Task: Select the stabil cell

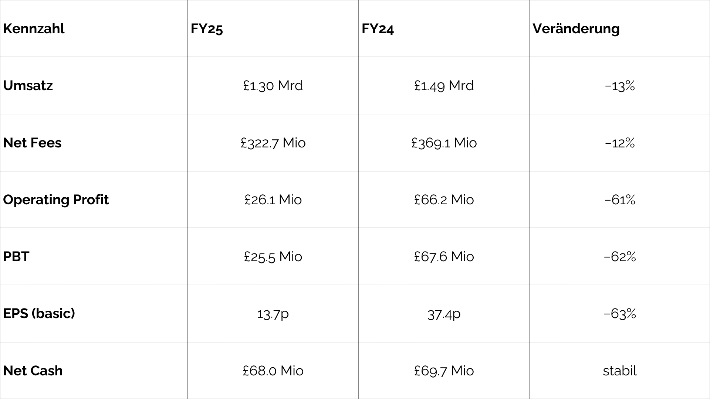Action: (x=620, y=370)
